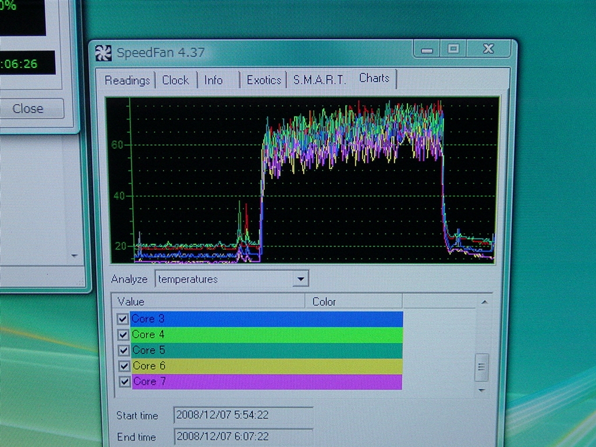Uncheck the Core 3 checkbox
The image size is (596, 447).
pos(123,319)
